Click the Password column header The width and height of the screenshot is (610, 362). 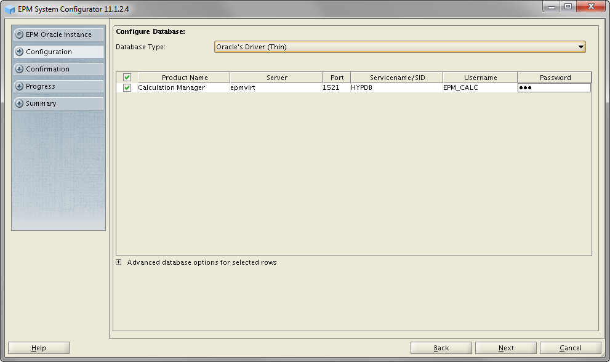[x=555, y=78]
